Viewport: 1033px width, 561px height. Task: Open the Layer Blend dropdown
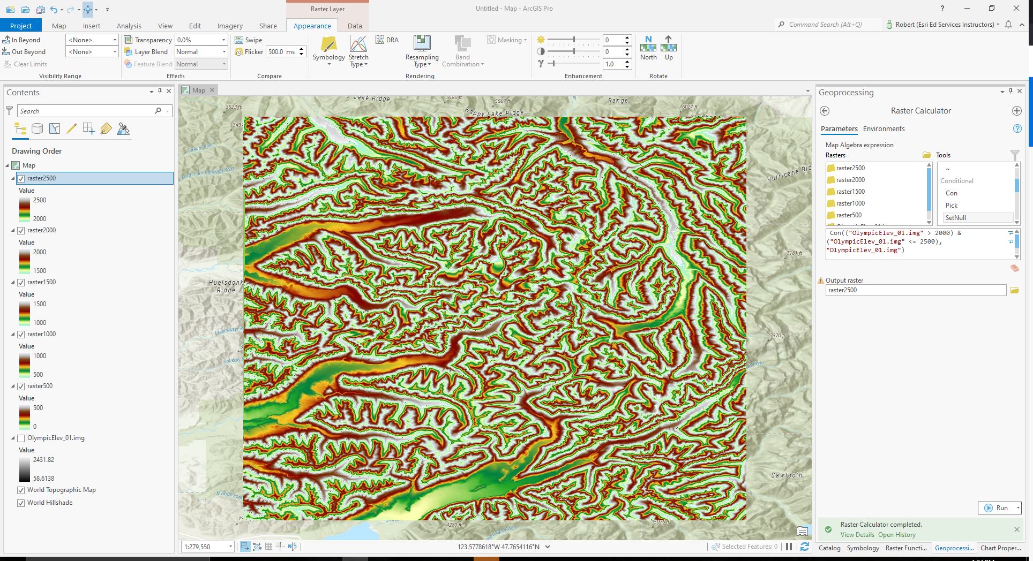(x=223, y=51)
